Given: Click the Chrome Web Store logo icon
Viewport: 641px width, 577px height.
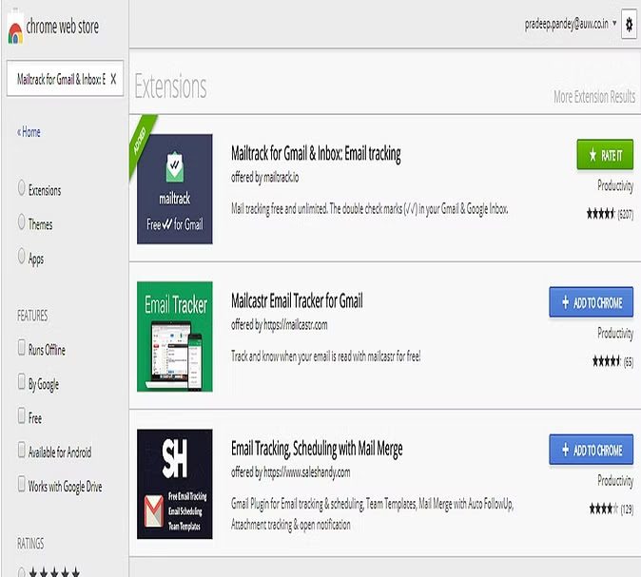Looking at the screenshot, I should pos(15,28).
